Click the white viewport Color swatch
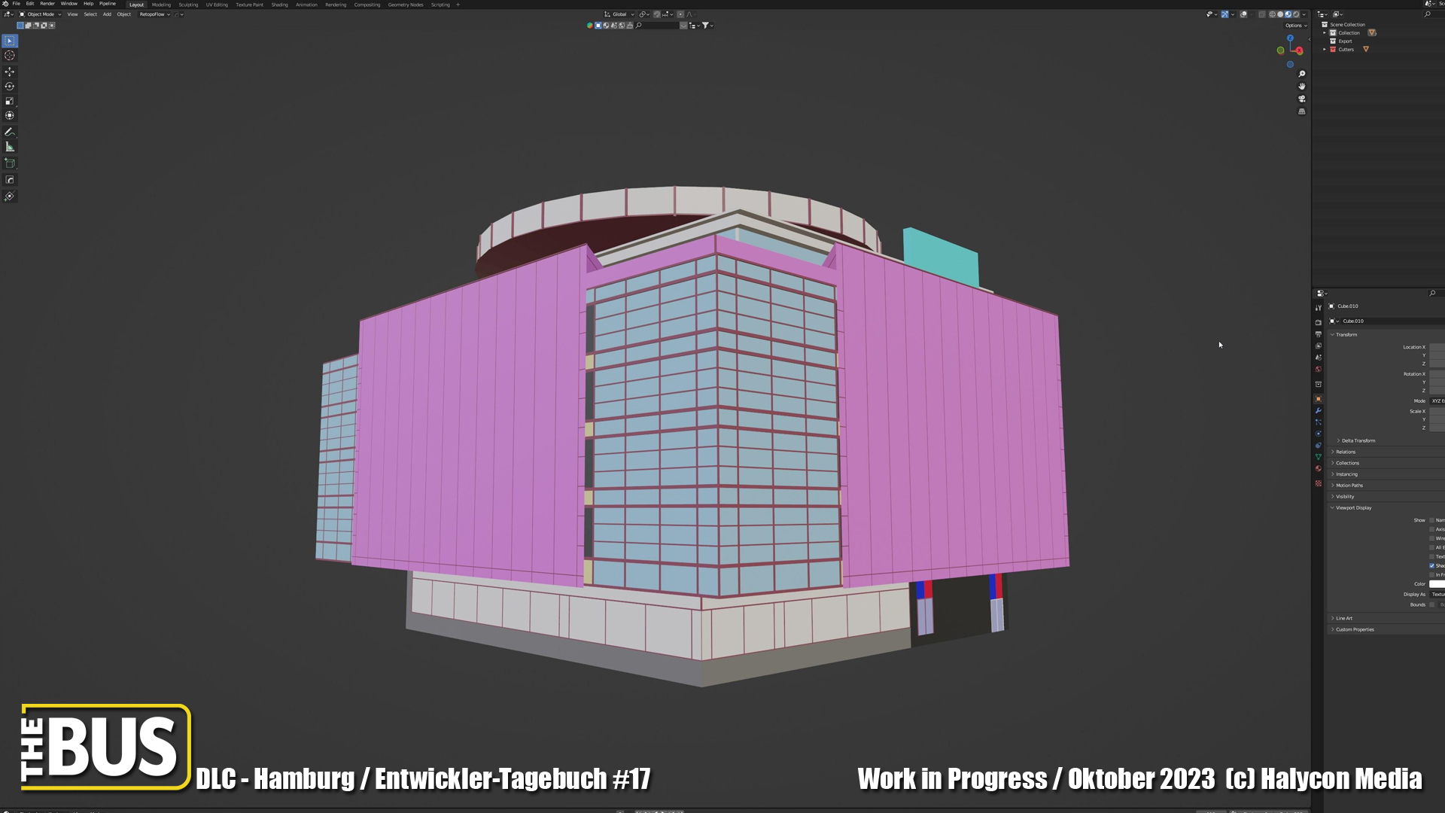1445x813 pixels. 1437,584
